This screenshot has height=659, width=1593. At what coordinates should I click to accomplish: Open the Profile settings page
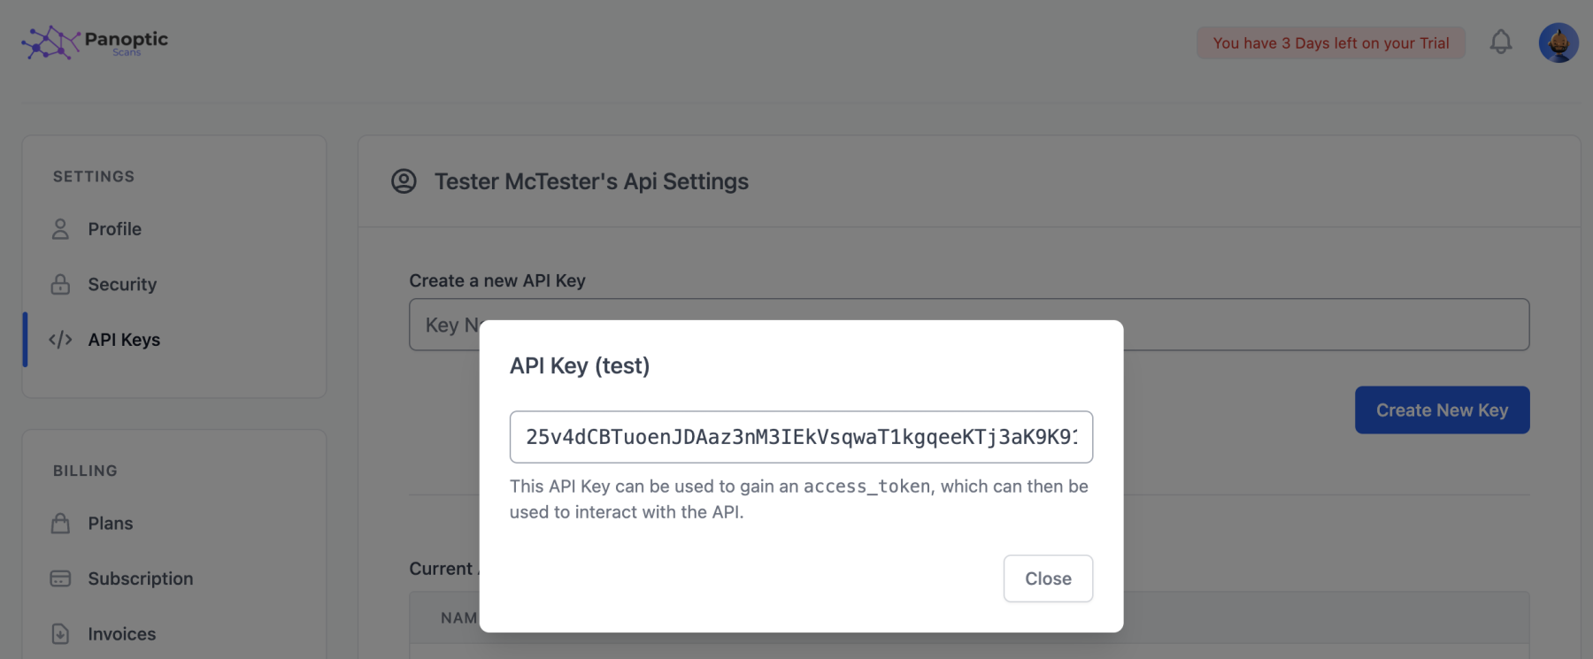pyautogui.click(x=114, y=229)
